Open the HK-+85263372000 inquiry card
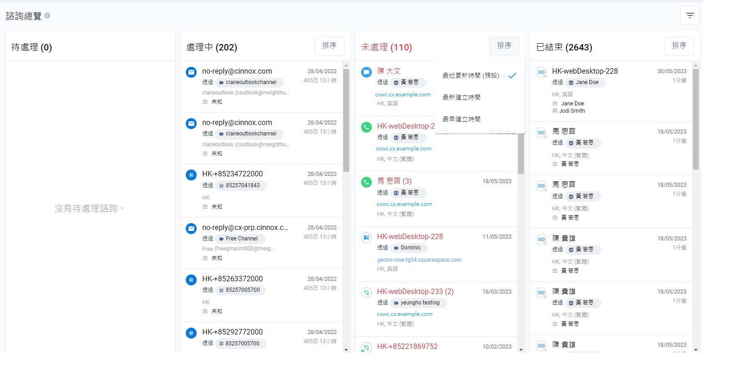742x379 pixels. 261,295
